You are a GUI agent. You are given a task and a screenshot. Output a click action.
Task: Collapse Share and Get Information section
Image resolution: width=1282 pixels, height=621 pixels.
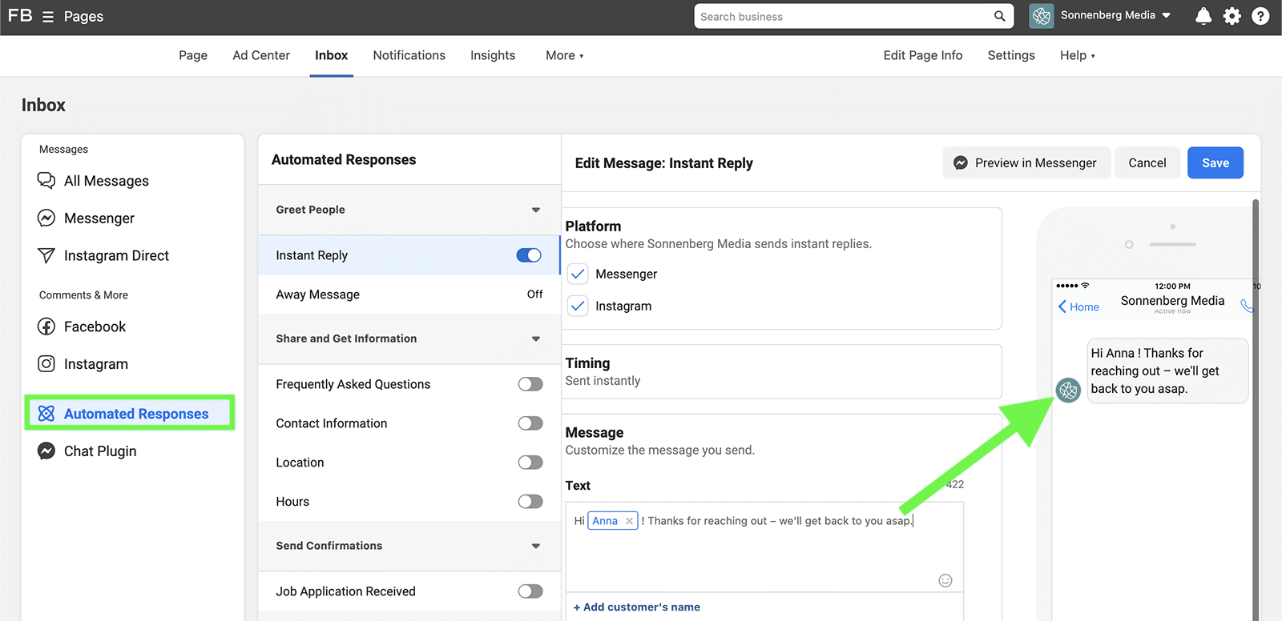click(535, 339)
